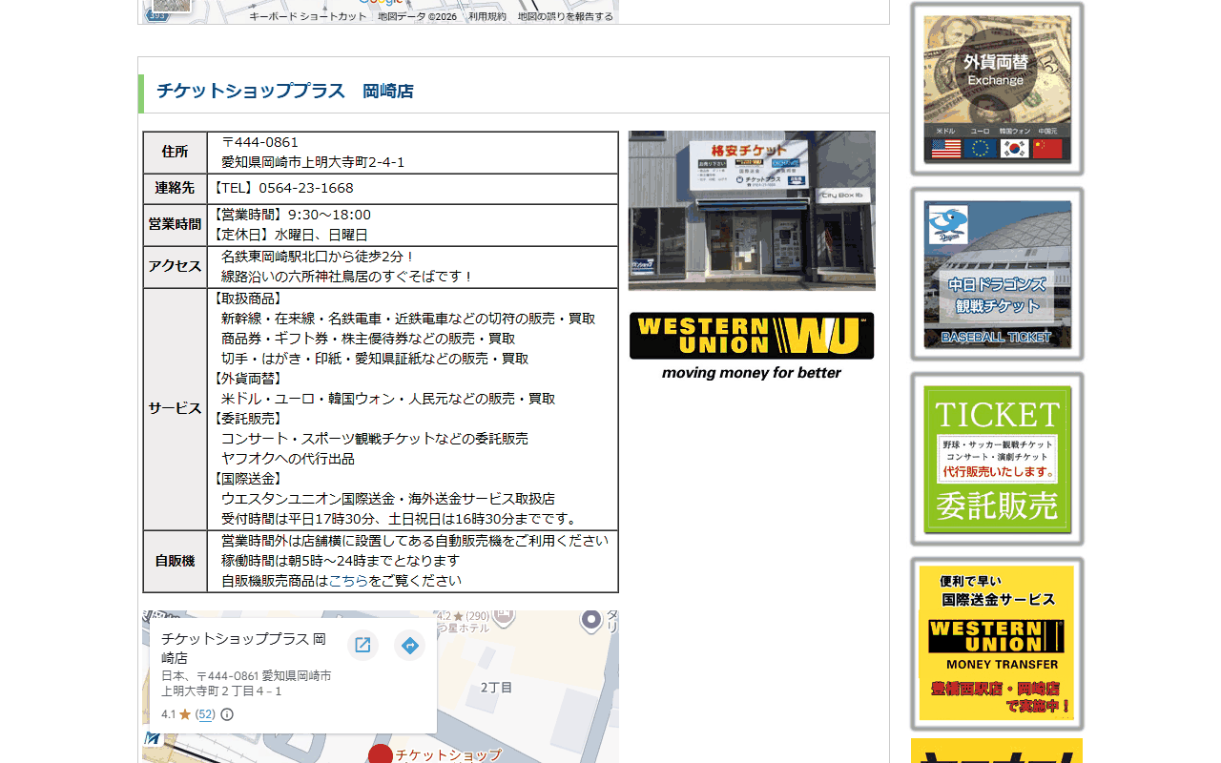Click the 2丁目 label on the map
The width and height of the screenshot is (1221, 763).
point(496,688)
